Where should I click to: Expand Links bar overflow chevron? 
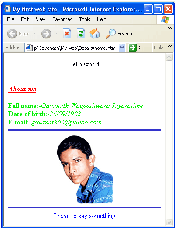[170, 46]
